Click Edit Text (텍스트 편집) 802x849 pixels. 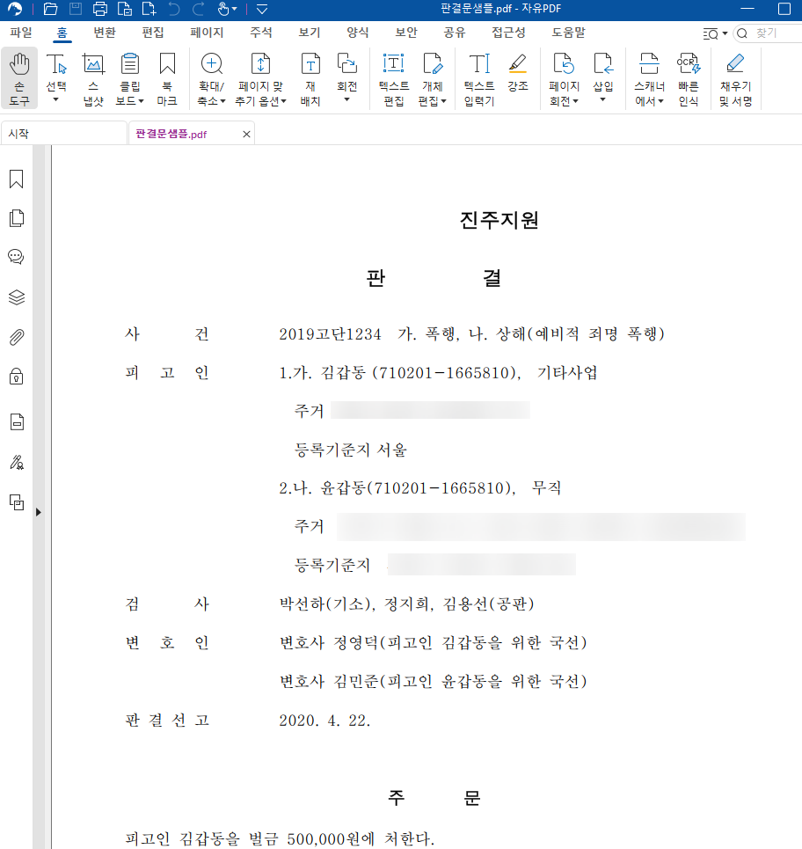[x=394, y=78]
